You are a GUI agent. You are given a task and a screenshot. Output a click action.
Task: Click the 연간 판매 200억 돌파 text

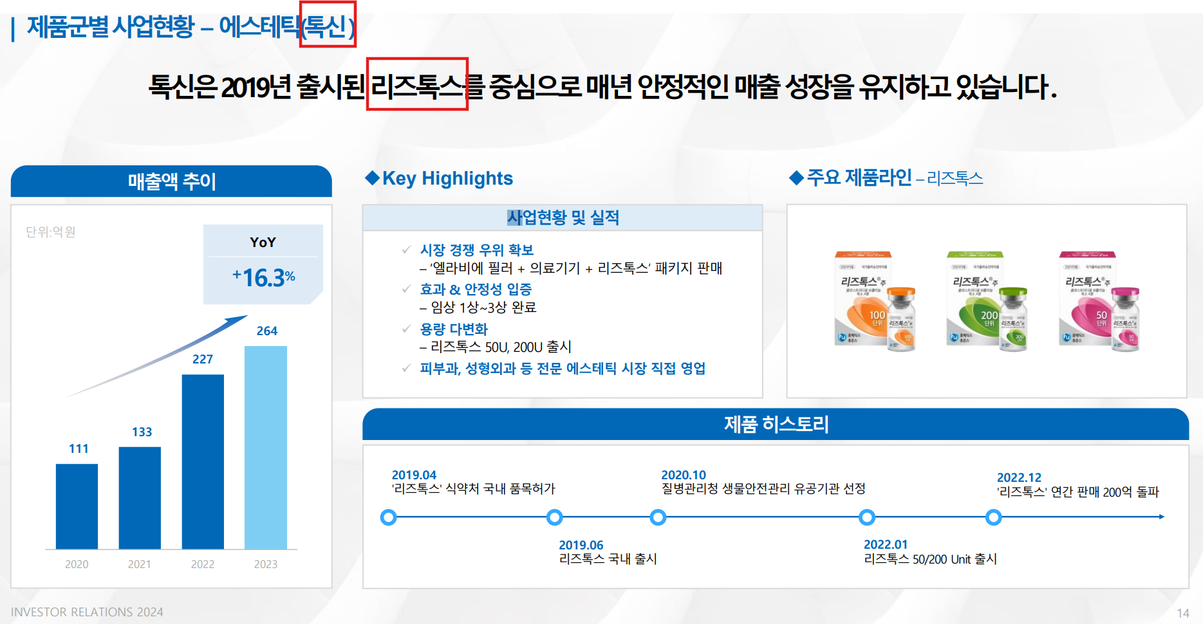coord(1105,492)
